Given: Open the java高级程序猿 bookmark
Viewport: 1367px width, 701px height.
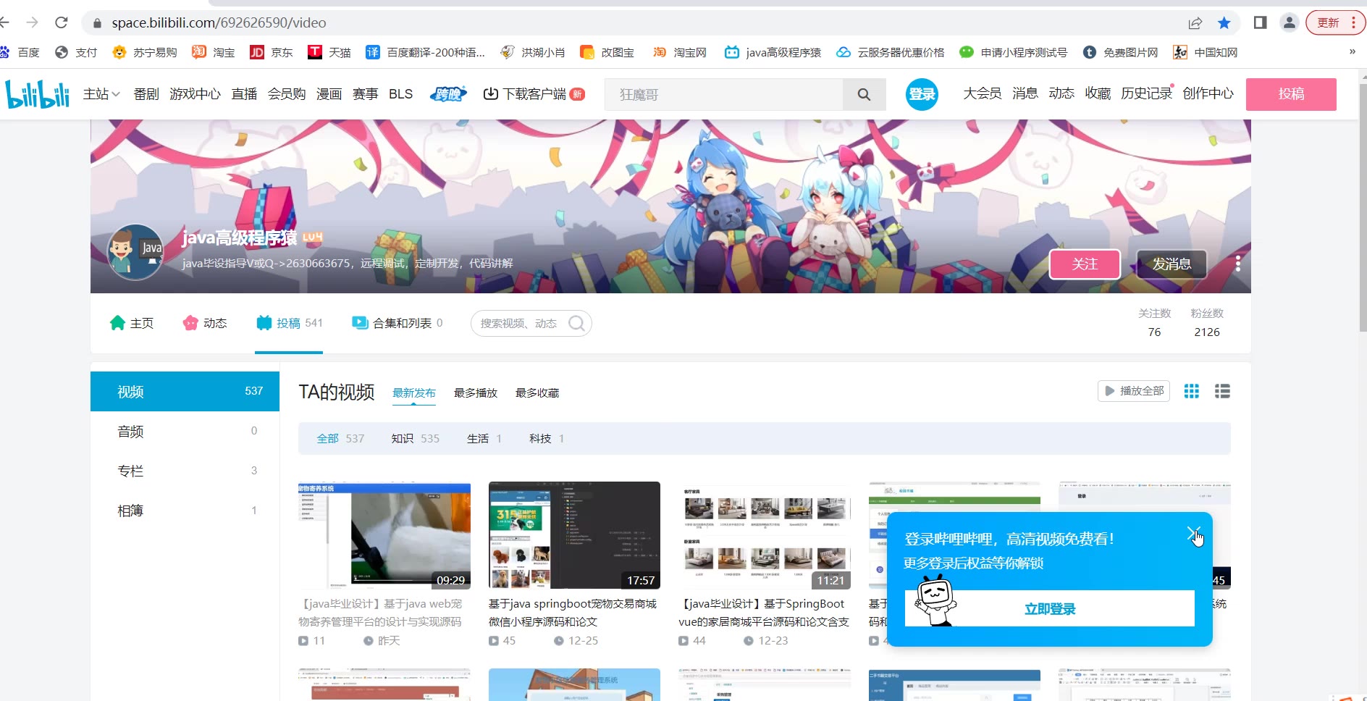Looking at the screenshot, I should tap(773, 52).
